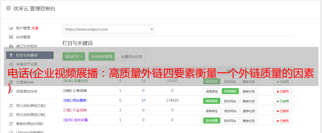Image resolution: width=322 pixels, height=133 pixels.
Task: Click the bar chart icon for 账户管理
Action: coord(11,28)
